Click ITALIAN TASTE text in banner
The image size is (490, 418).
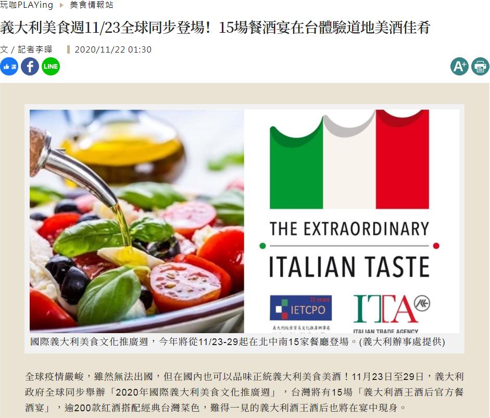pos(349,267)
